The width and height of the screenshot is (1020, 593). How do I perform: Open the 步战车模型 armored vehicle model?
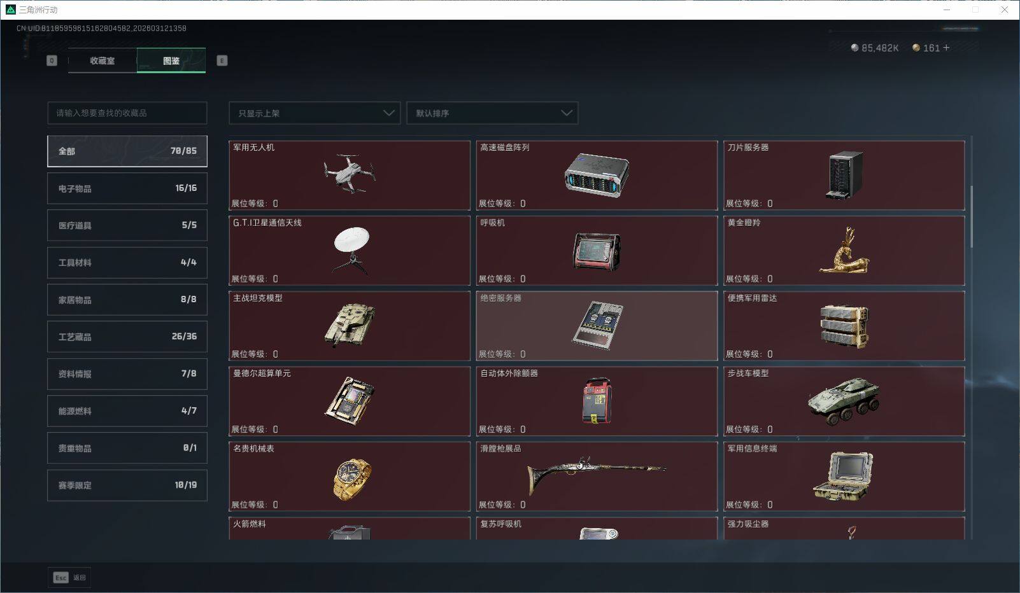point(844,401)
